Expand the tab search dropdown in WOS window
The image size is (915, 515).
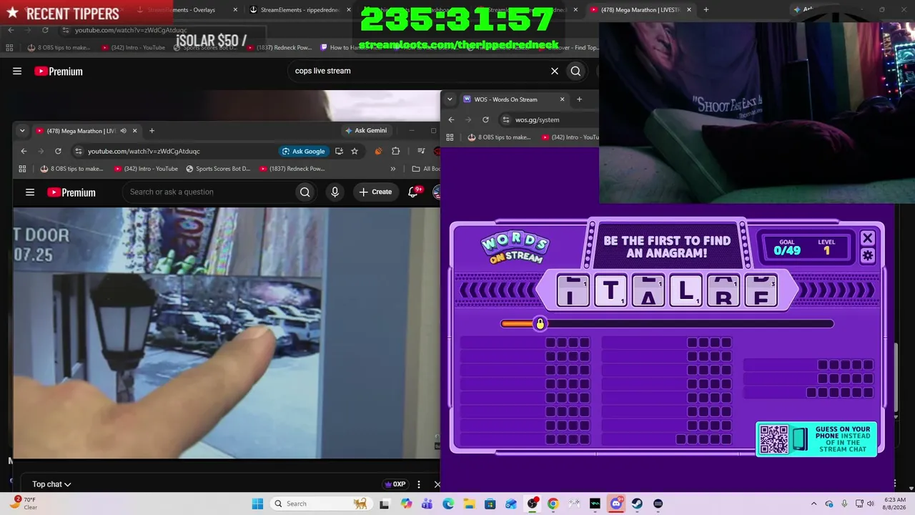[x=450, y=99]
